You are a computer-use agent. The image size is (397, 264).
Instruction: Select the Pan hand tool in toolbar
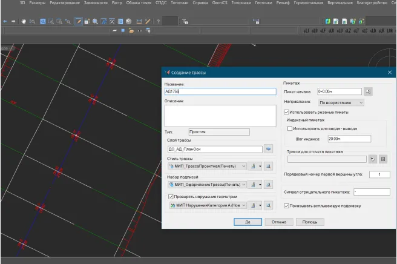tap(23, 22)
